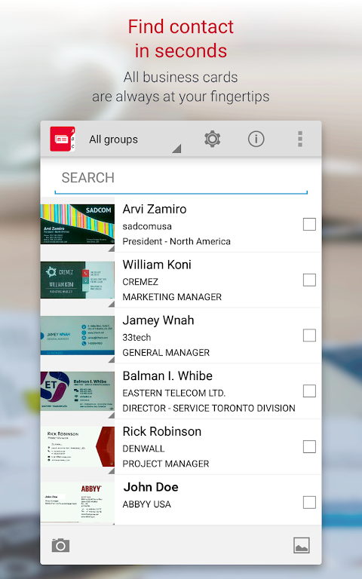Check the Jamey Wnah checkbox
Screen dimensions: 362x579
tap(309, 335)
